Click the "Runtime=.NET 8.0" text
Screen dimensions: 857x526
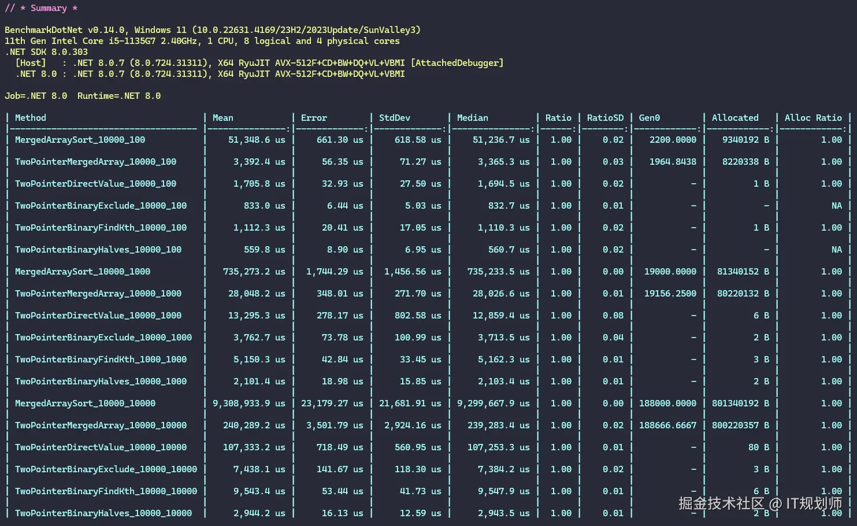(119, 96)
